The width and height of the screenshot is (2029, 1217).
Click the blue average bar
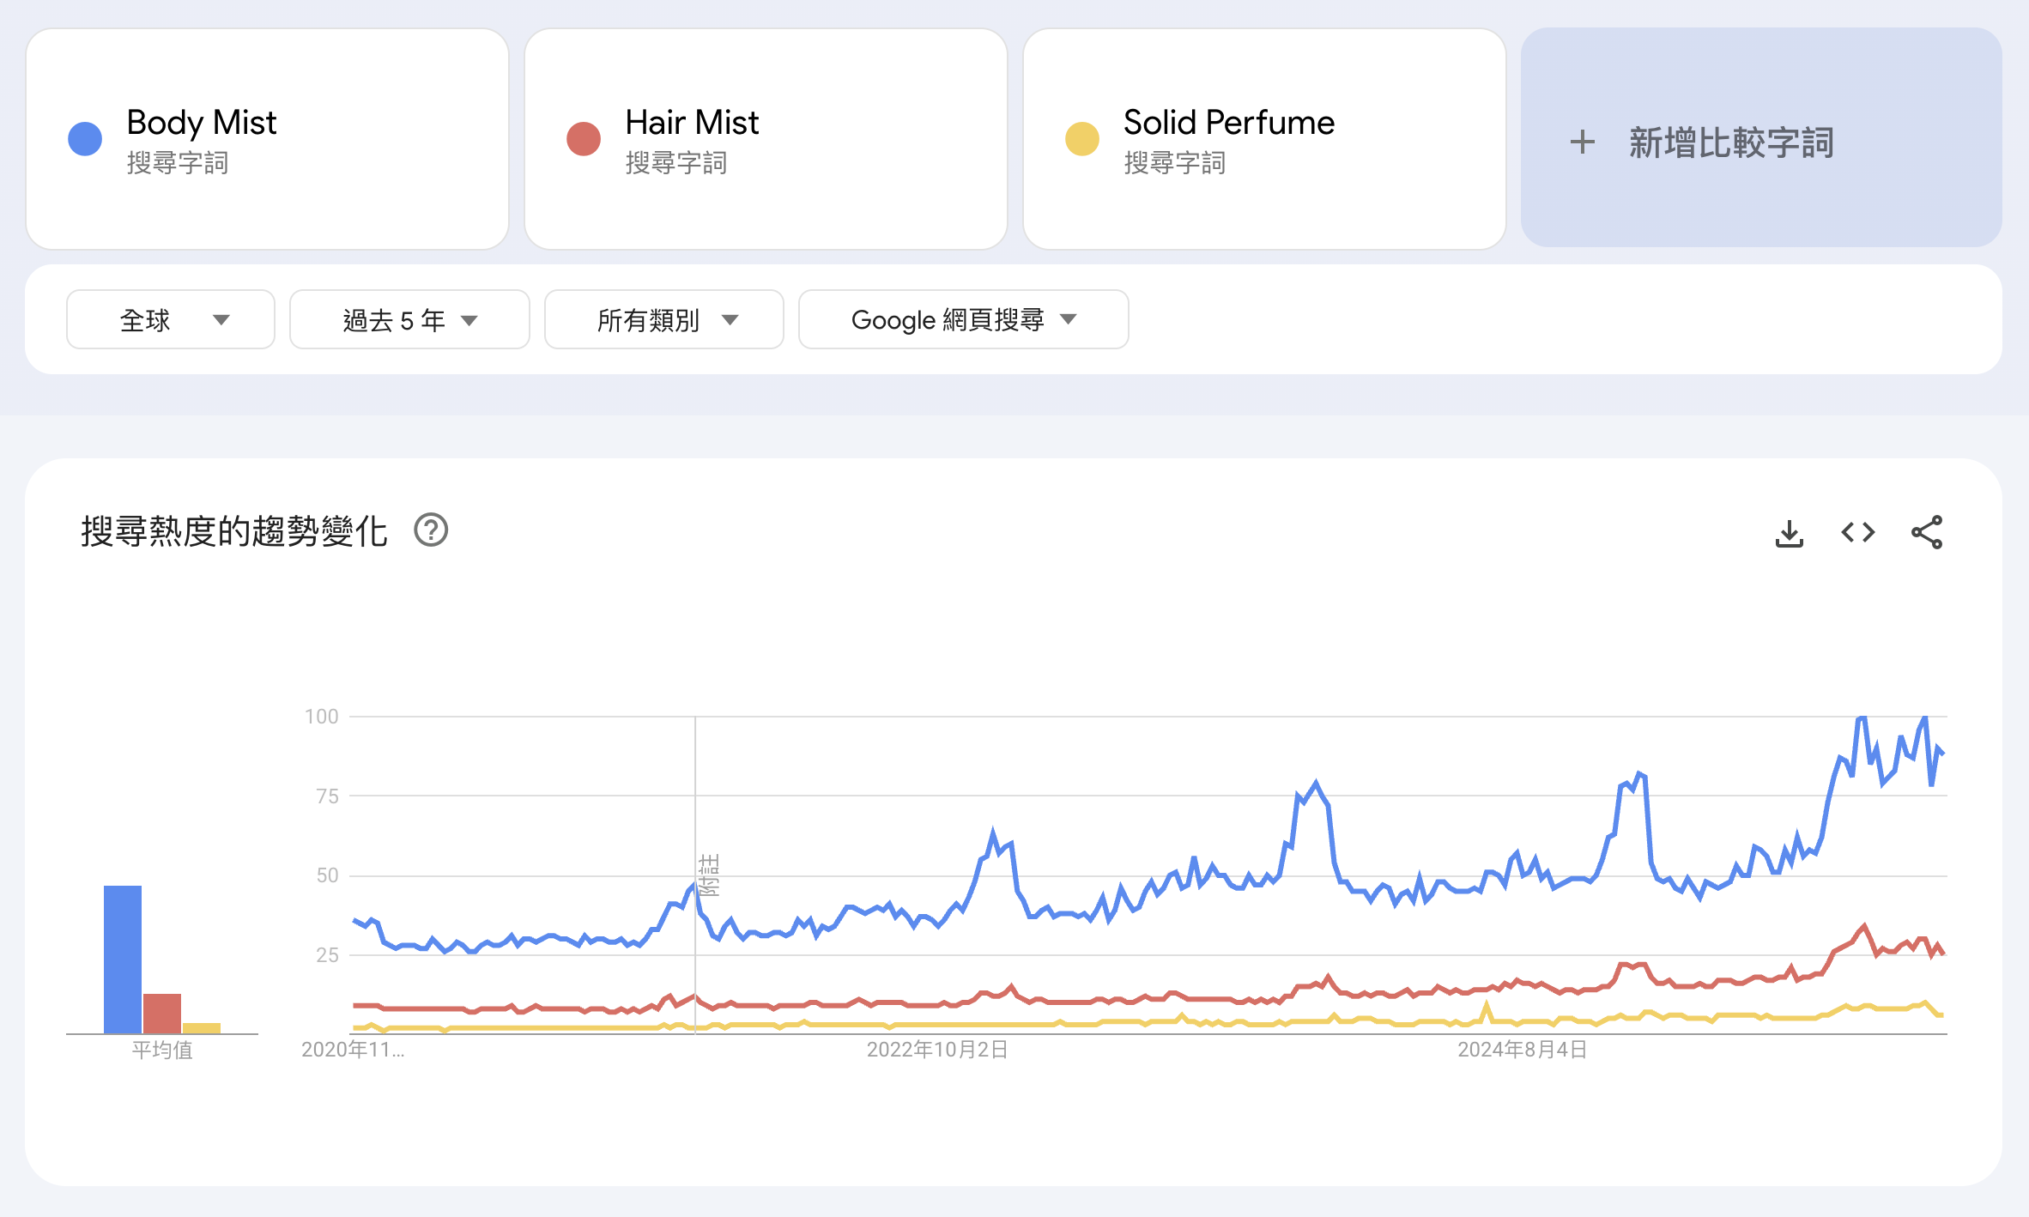[x=123, y=959]
